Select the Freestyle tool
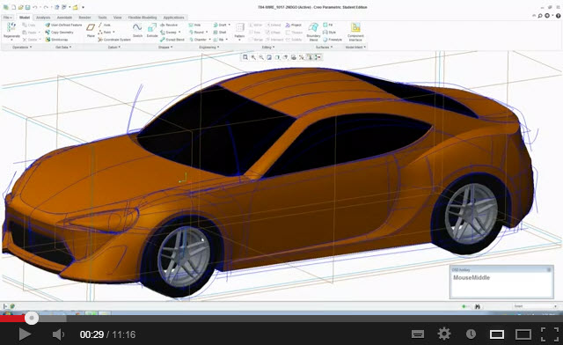 333,40
